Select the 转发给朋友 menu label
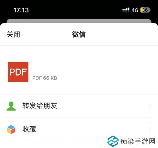The height and width of the screenshot is (148, 158). 40,106
